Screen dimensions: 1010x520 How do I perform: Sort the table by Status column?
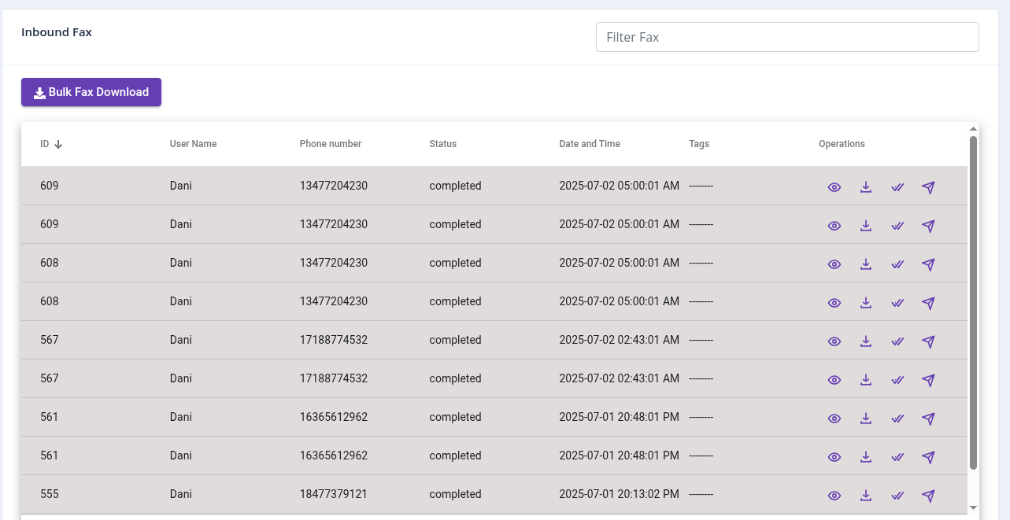pyautogui.click(x=442, y=144)
